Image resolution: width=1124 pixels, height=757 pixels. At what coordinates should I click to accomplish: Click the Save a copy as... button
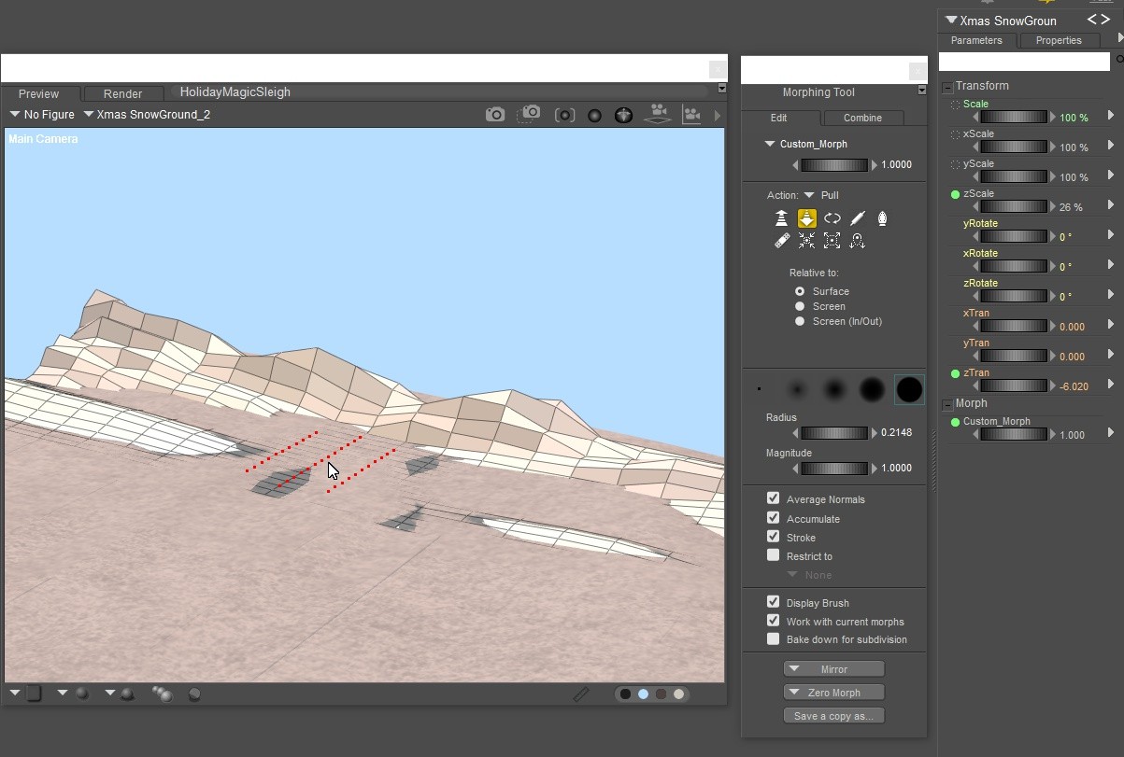[833, 716]
